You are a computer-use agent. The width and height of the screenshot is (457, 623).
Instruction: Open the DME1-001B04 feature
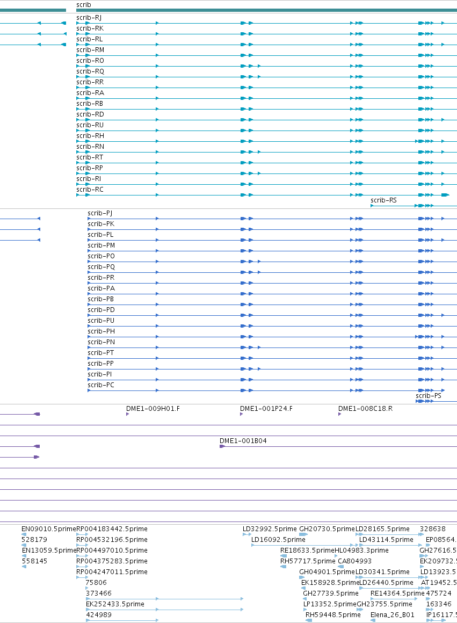[x=243, y=440]
